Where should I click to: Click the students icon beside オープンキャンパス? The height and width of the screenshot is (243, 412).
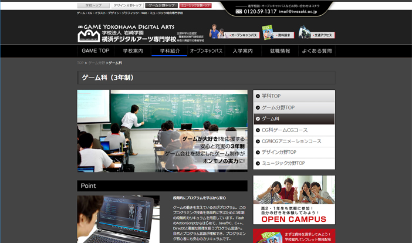point(215,32)
